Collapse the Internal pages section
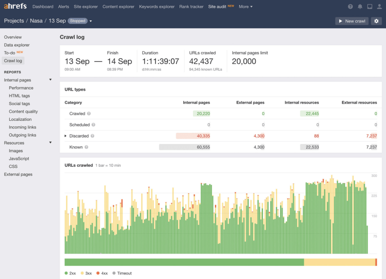This screenshot has width=386, height=279. click(x=50, y=80)
